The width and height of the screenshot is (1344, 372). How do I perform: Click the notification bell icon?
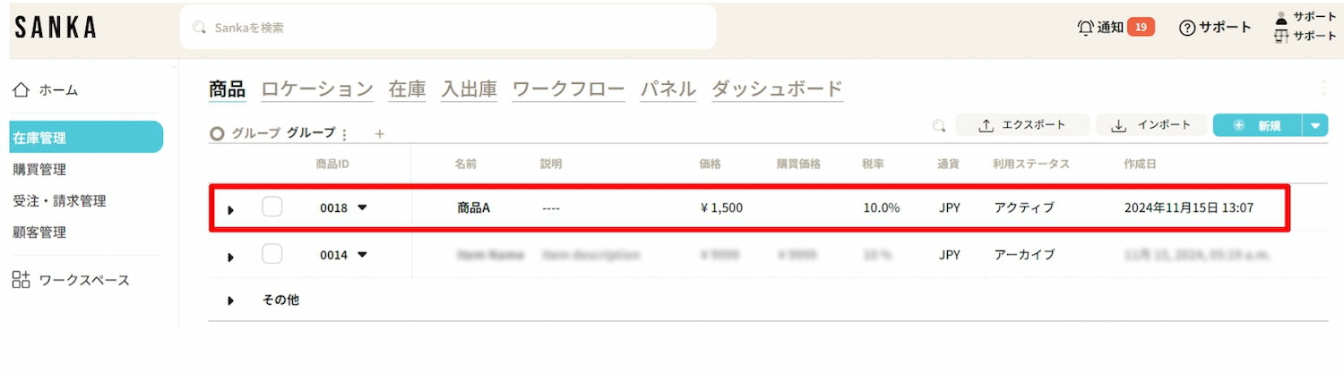[x=1085, y=28]
